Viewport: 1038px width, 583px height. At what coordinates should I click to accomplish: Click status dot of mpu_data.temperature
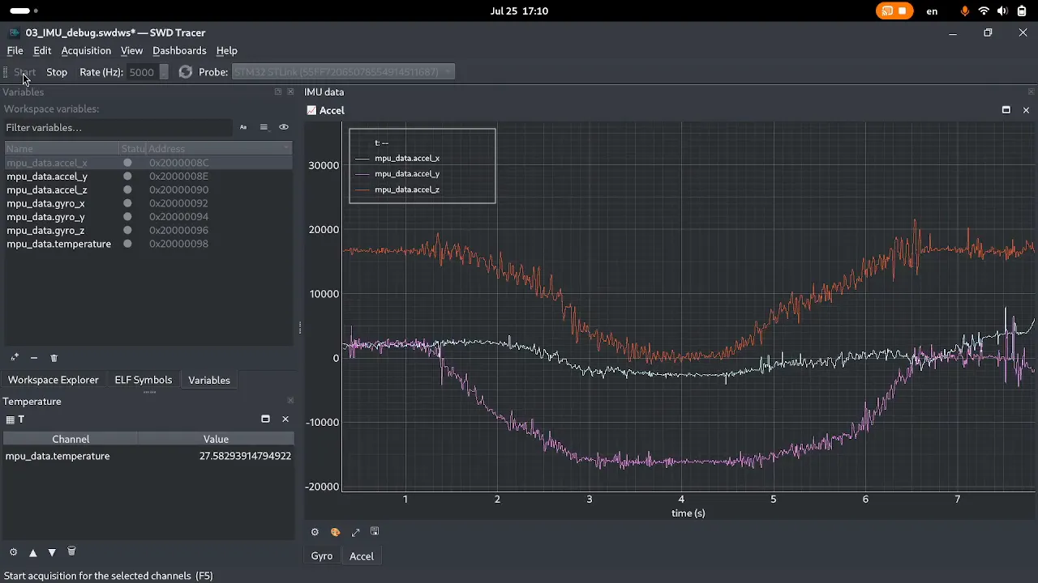tap(127, 244)
